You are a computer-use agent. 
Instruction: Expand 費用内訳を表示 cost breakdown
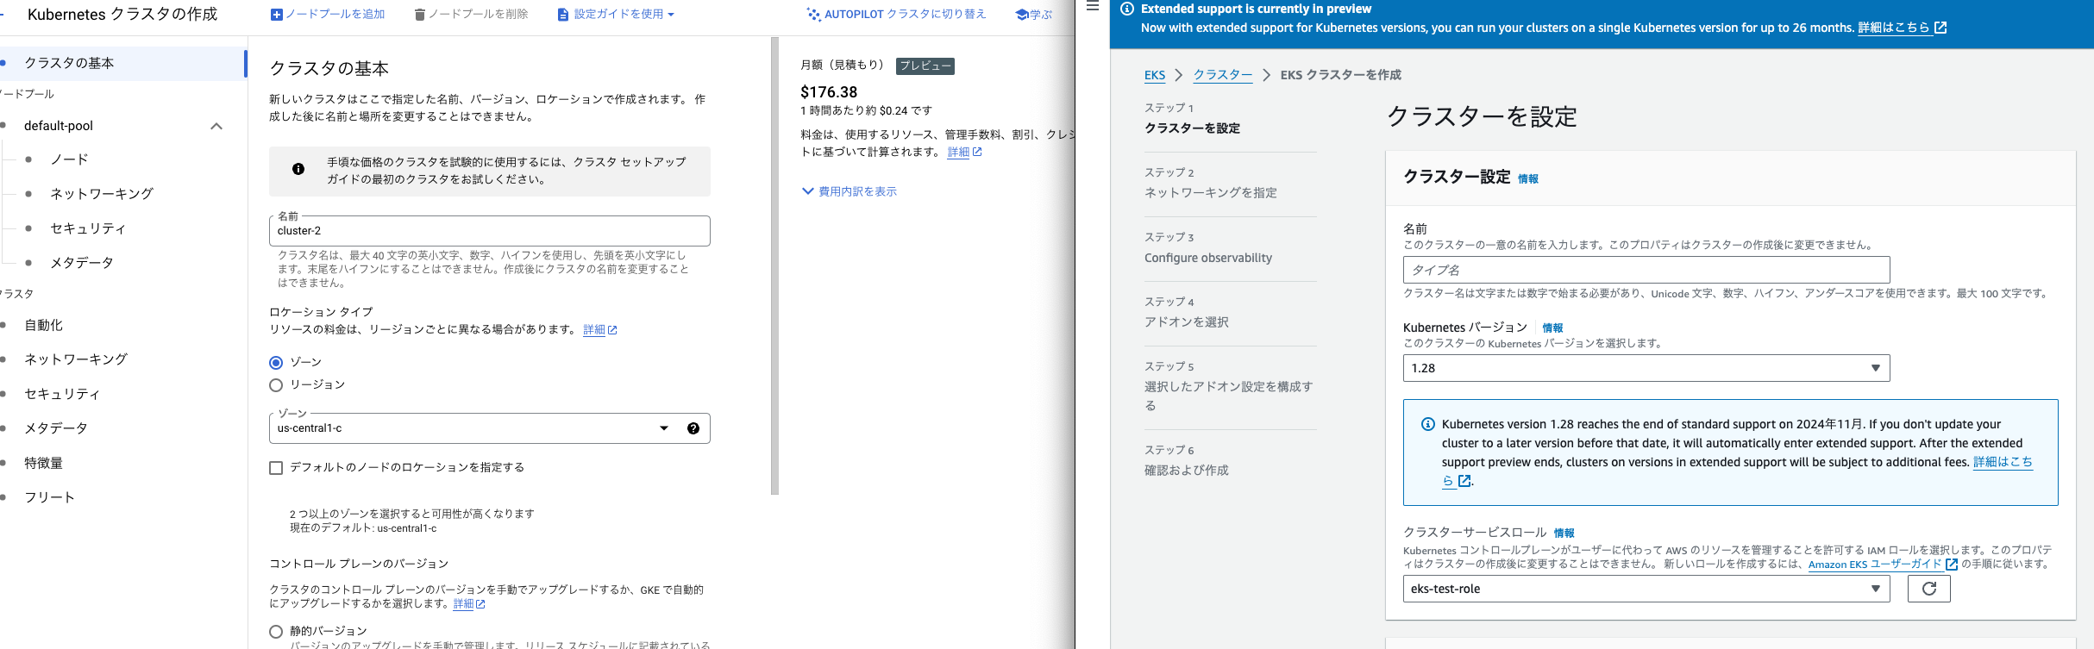[x=850, y=191]
